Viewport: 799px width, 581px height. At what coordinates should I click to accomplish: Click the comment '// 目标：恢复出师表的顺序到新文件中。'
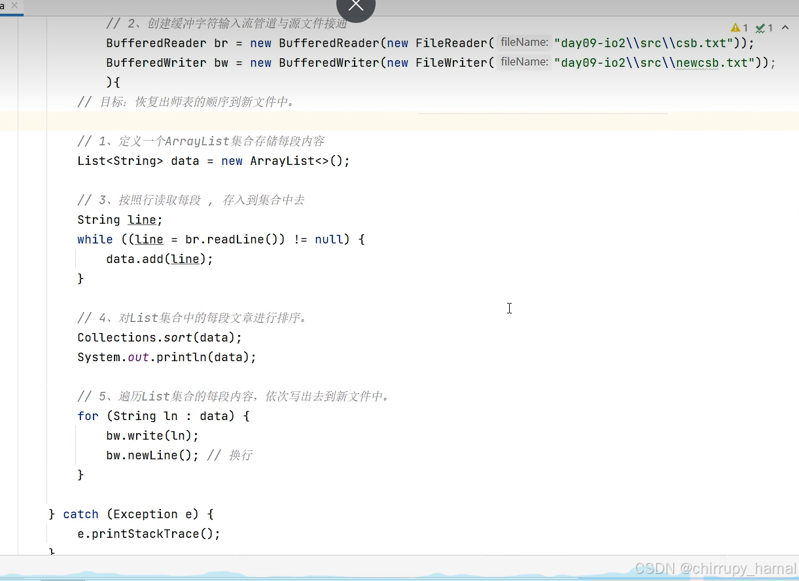click(186, 102)
